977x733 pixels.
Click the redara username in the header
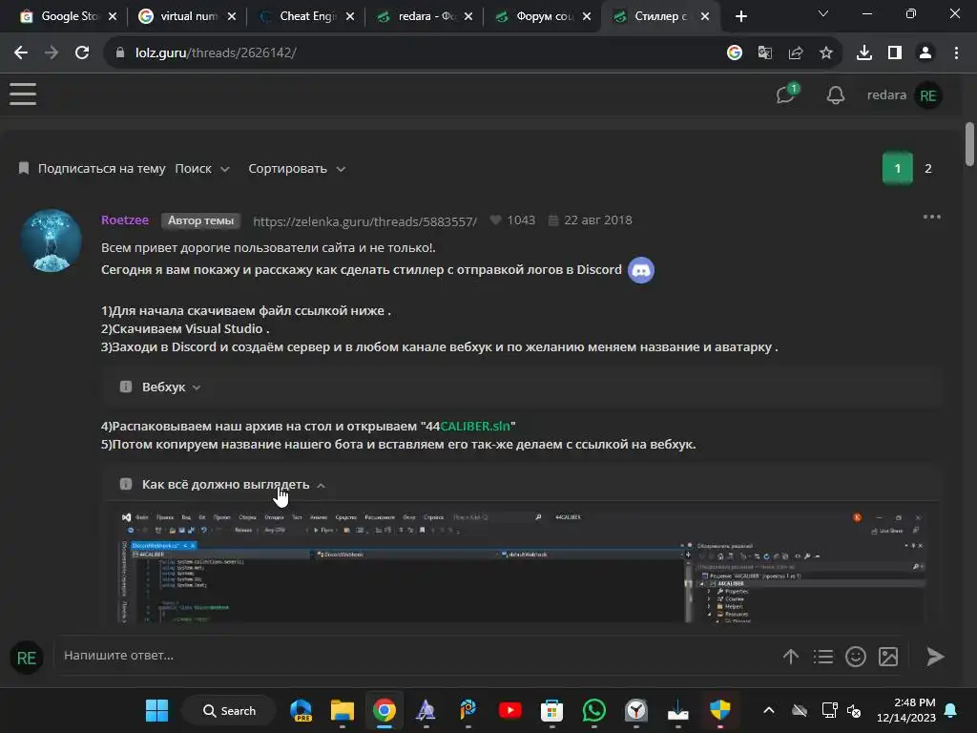click(x=886, y=94)
